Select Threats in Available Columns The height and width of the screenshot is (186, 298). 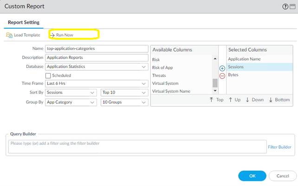[x=159, y=75]
